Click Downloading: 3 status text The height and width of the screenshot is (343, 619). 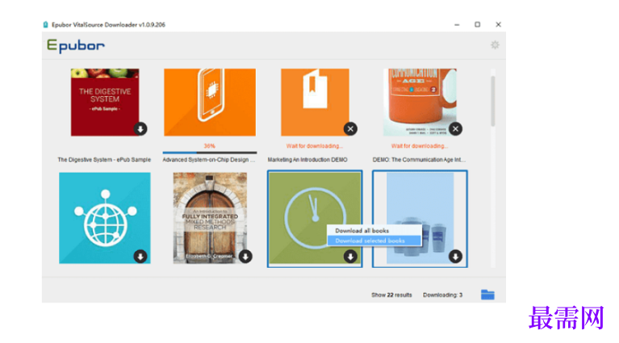coord(442,295)
